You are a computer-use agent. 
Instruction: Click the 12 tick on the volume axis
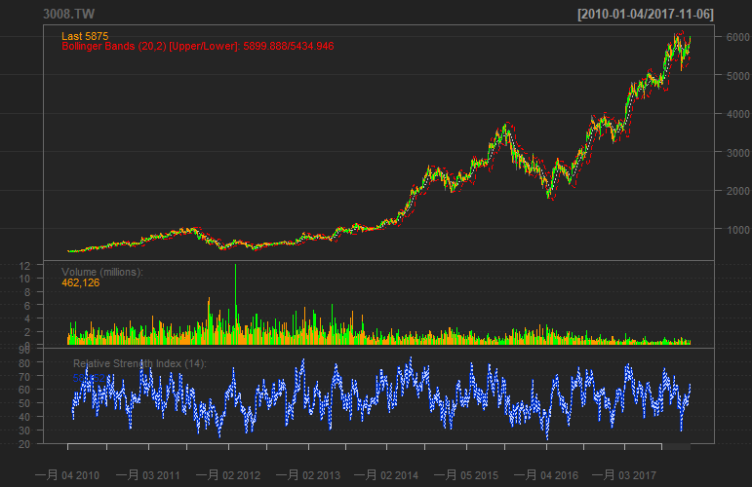pyautogui.click(x=53, y=266)
